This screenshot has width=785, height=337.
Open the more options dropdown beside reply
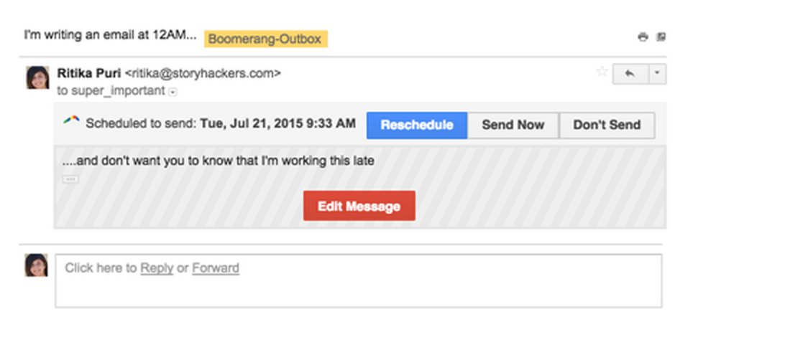tap(657, 74)
